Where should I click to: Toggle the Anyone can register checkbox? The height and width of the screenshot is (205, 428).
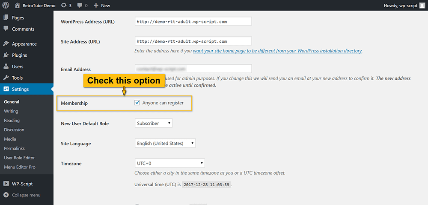[x=137, y=103]
